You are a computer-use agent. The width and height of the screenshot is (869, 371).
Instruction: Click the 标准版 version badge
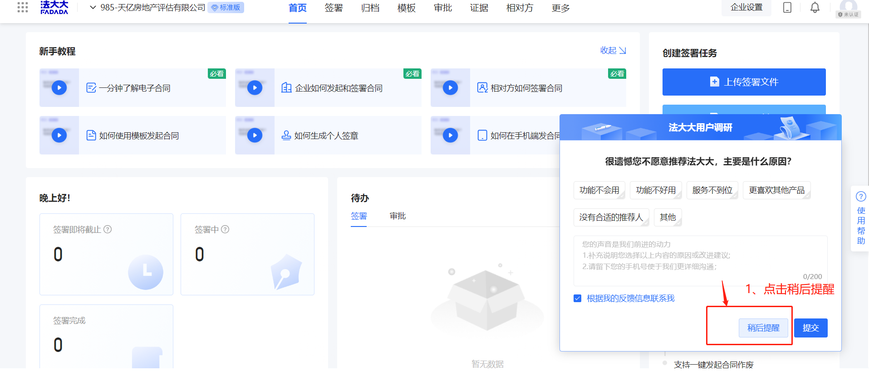click(226, 8)
